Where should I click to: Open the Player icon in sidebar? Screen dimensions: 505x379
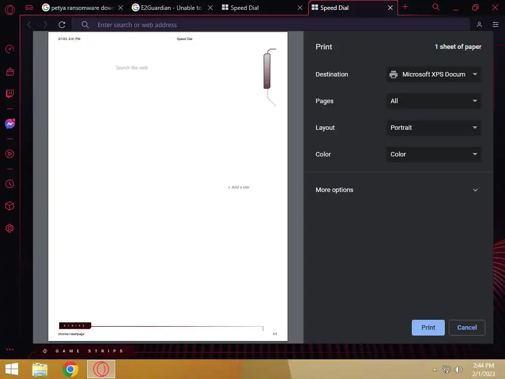10,154
